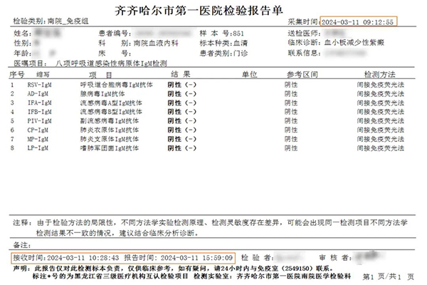Select the 检验类别: 南院_免疫组 text
Viewport: 427px width, 285px height.
51,21
